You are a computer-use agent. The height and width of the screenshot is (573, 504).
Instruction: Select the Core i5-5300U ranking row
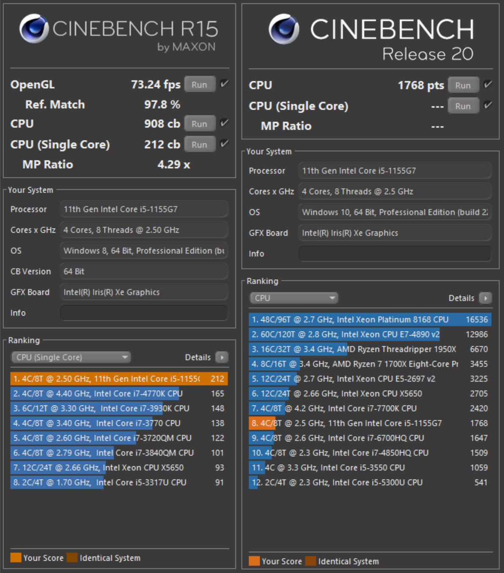[x=370, y=482]
